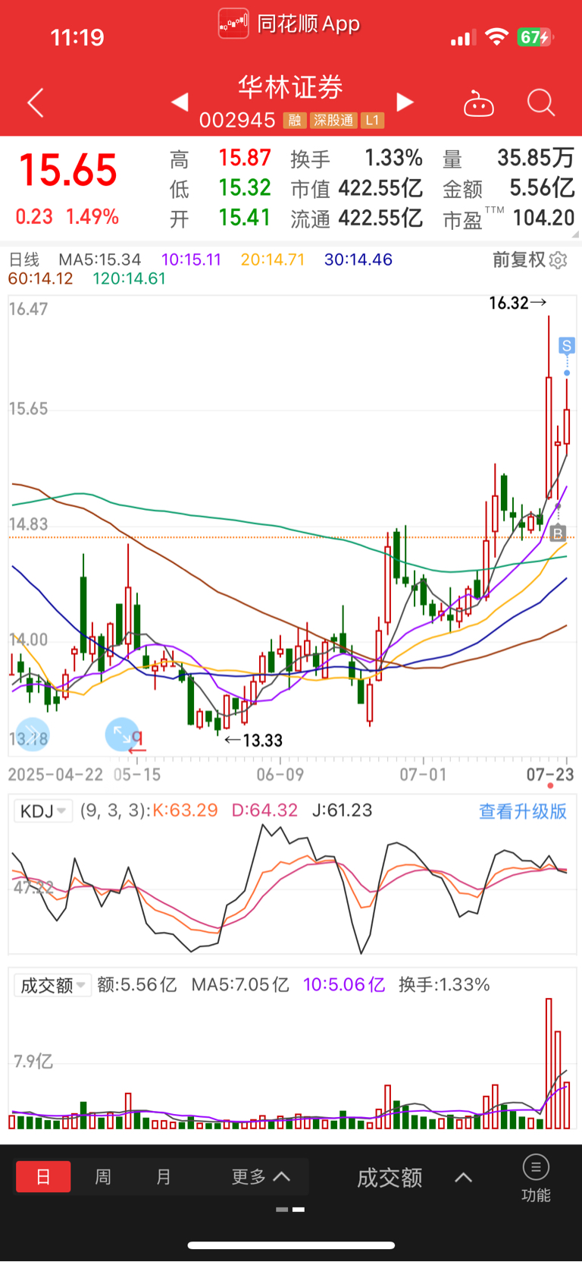Tap the S sell marker on chart
The width and height of the screenshot is (582, 1262).
pyautogui.click(x=566, y=346)
